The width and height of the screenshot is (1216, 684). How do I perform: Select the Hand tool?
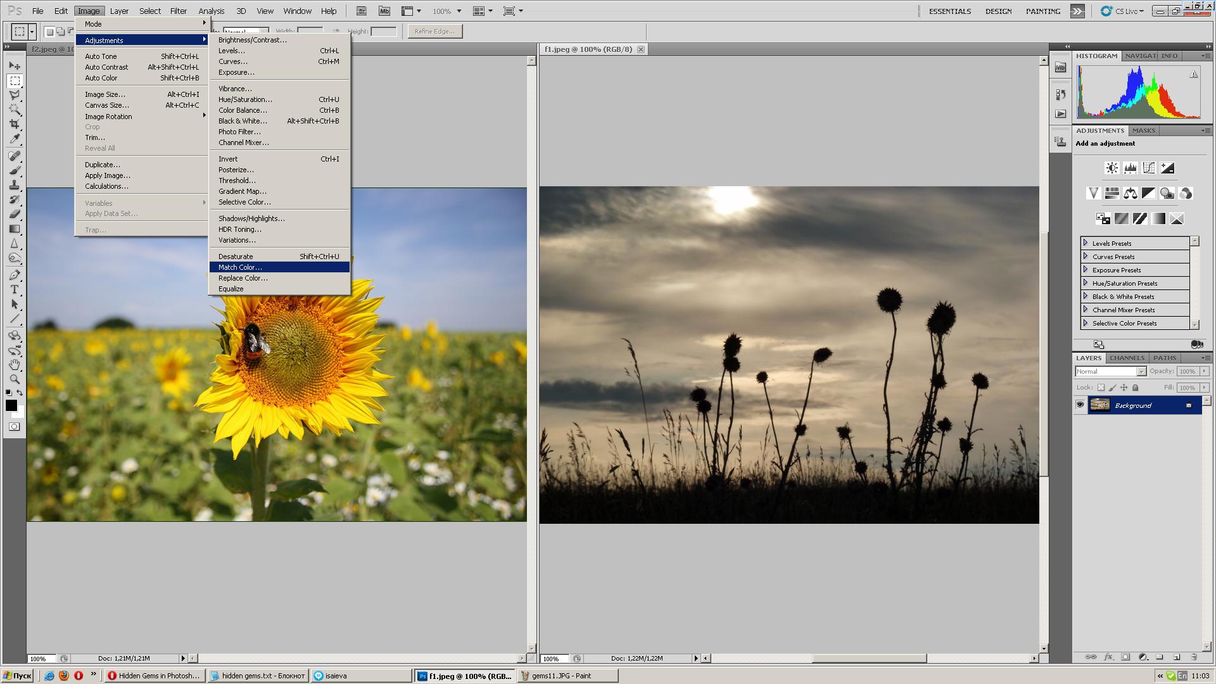[x=15, y=365]
